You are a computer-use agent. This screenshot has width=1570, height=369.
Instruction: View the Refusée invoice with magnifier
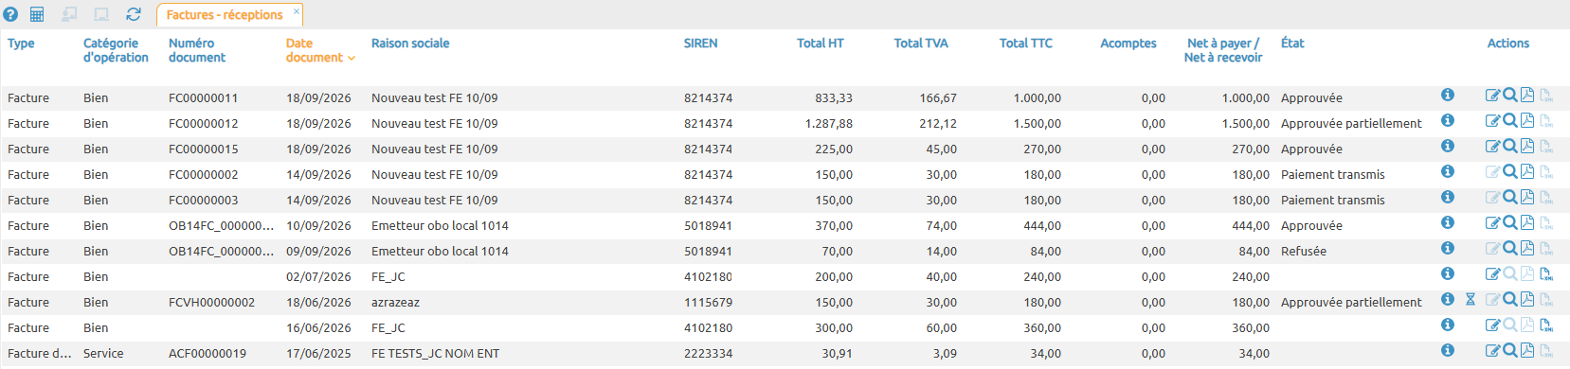[1510, 248]
